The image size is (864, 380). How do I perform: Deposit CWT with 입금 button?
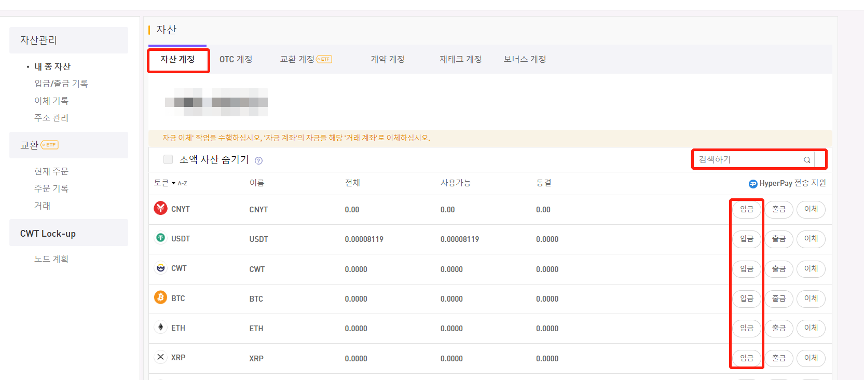(x=747, y=269)
